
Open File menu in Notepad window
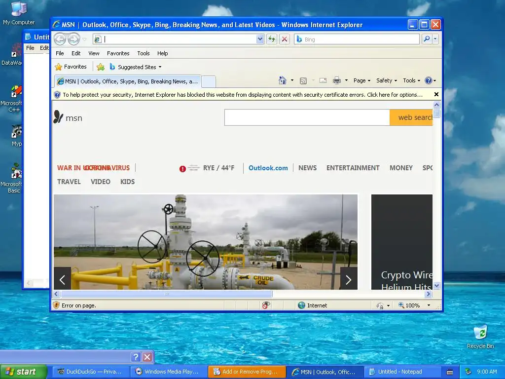tap(30, 48)
